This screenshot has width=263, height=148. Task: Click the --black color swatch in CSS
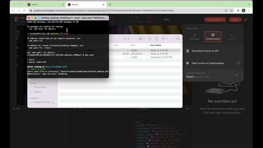148,125
